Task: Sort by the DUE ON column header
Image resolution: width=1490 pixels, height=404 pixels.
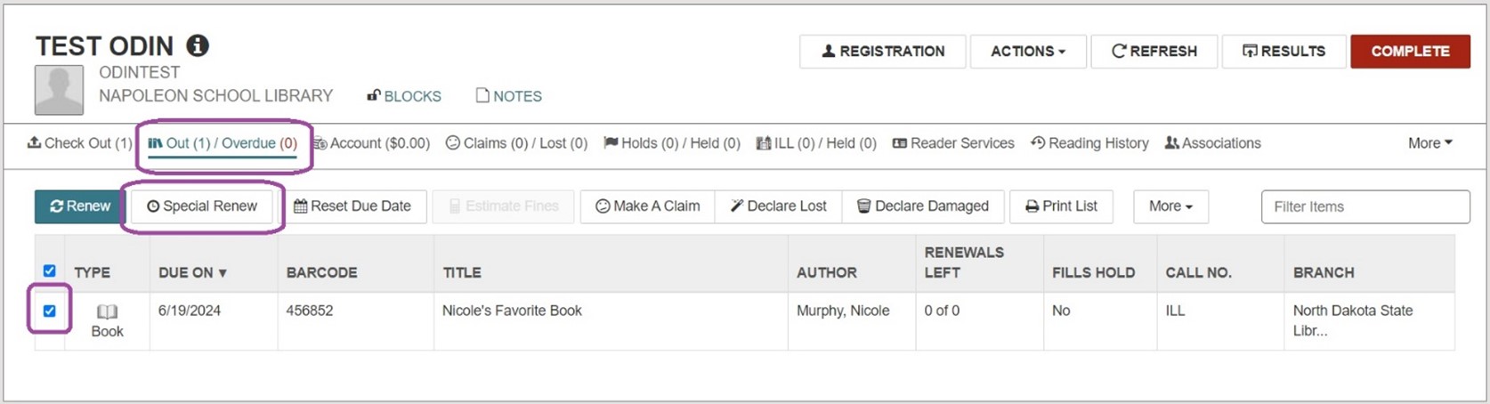Action: point(192,273)
